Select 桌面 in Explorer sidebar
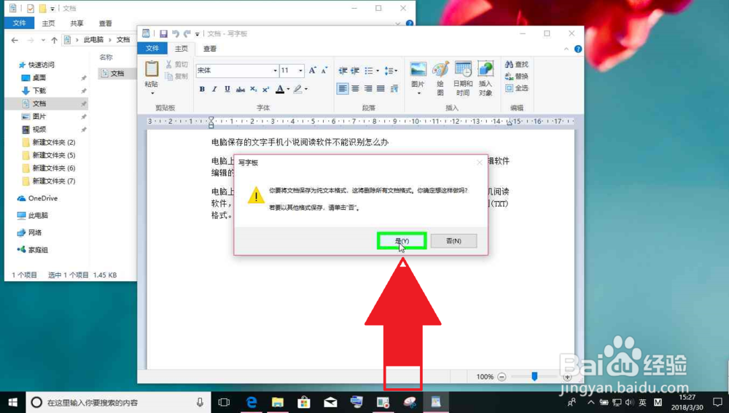 pyautogui.click(x=39, y=78)
